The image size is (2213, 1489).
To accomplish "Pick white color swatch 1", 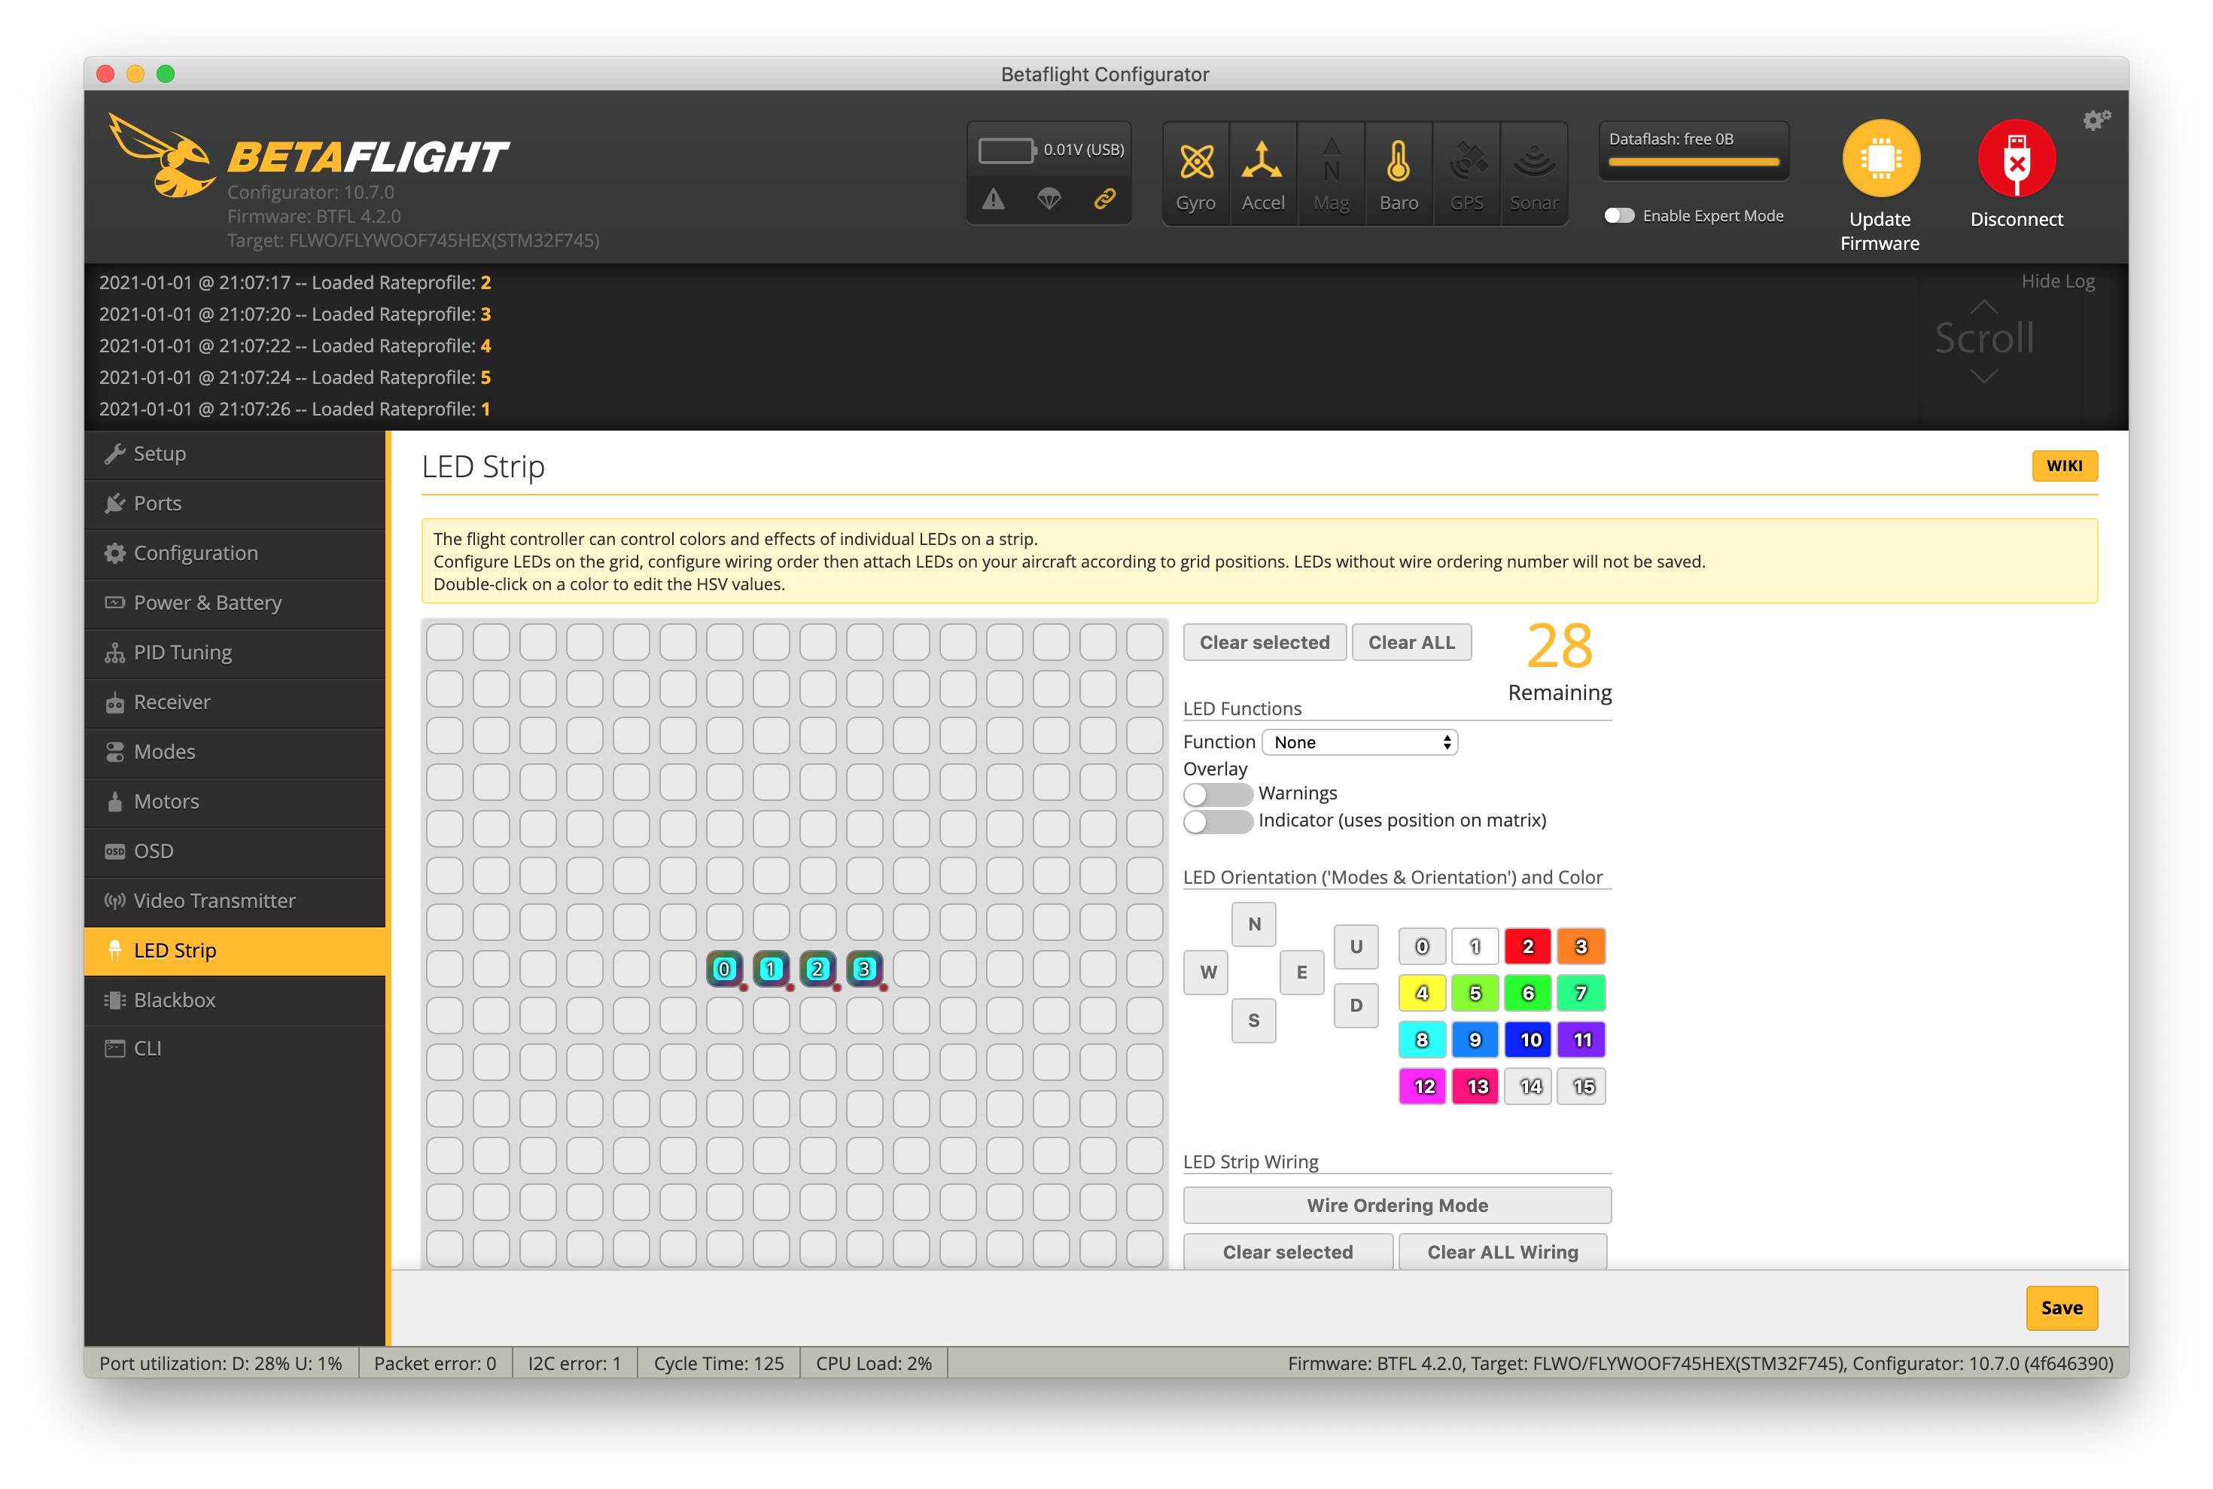I will click(1475, 947).
